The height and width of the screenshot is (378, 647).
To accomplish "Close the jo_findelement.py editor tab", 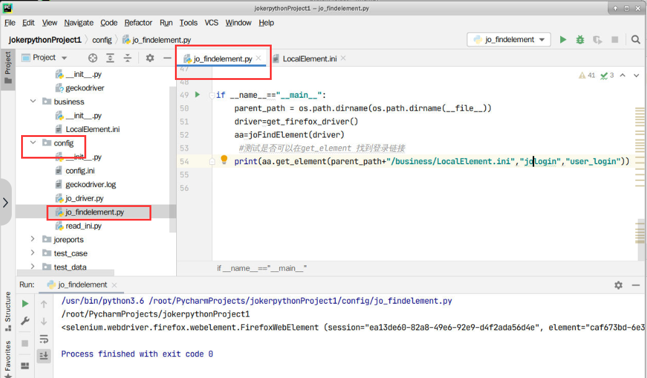I will pos(258,58).
